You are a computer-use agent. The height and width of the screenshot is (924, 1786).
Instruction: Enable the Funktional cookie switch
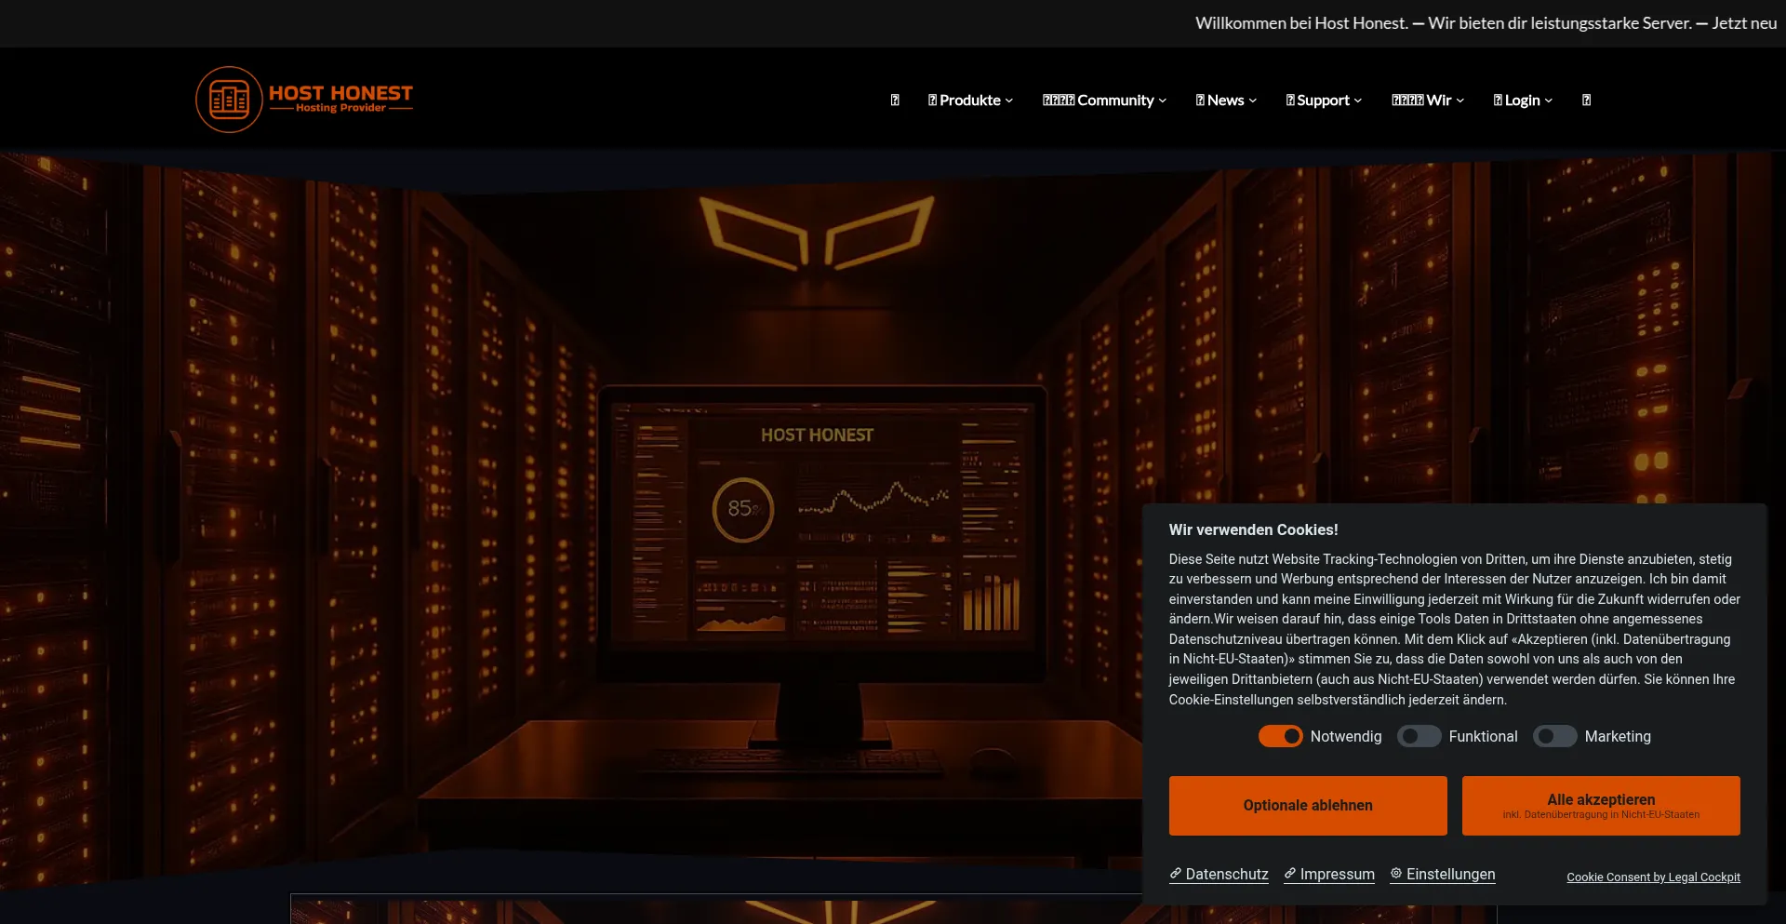(x=1419, y=736)
